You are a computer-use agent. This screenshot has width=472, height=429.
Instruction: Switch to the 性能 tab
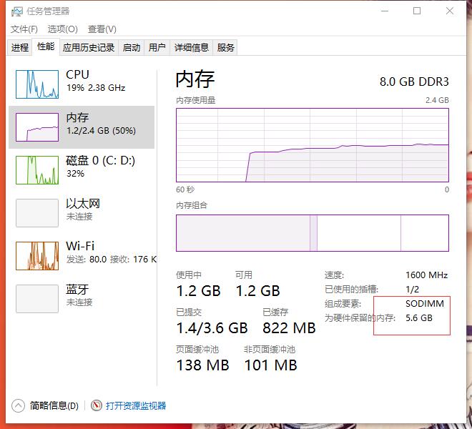(x=46, y=46)
